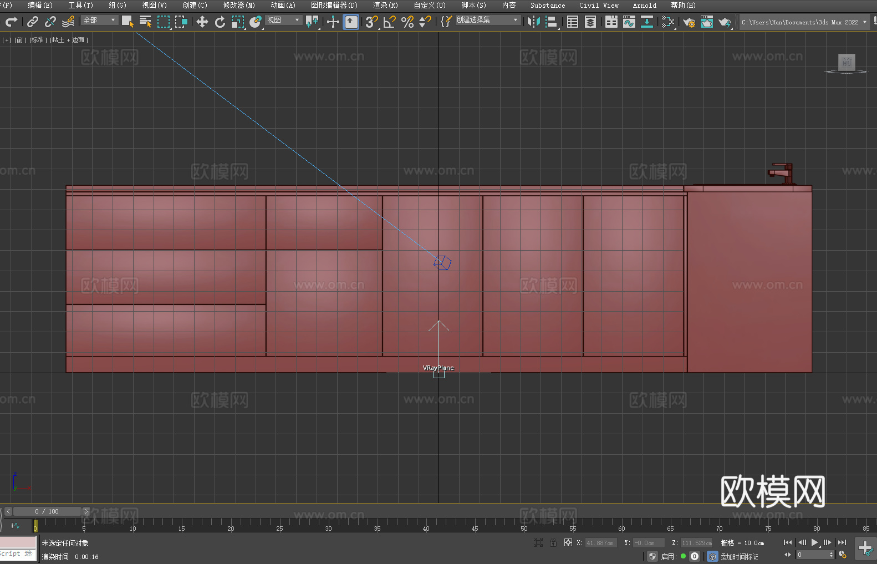Open Mini Curve Editor icon beside timeline
The height and width of the screenshot is (564, 877).
16,526
